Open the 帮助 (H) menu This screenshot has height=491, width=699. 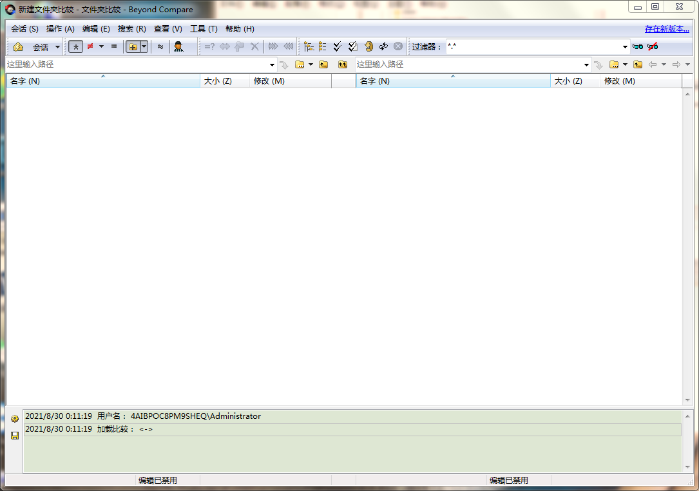click(x=240, y=29)
